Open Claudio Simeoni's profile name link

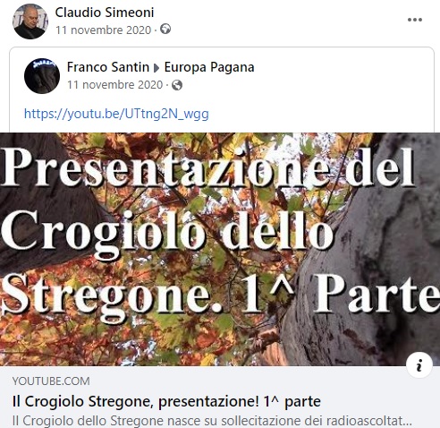105,13
